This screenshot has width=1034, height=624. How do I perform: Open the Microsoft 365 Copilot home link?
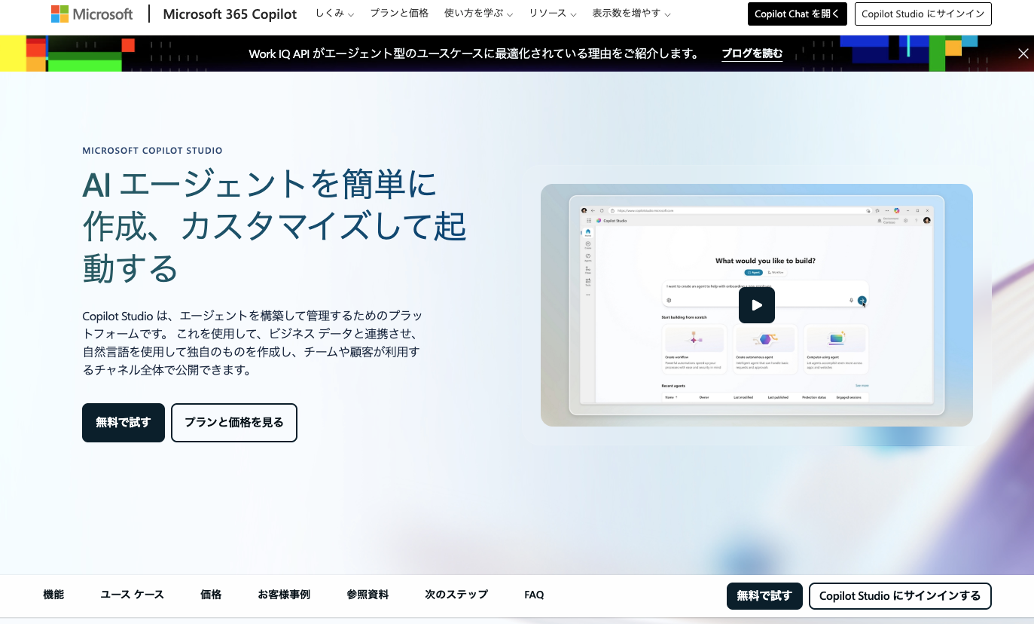click(x=230, y=14)
